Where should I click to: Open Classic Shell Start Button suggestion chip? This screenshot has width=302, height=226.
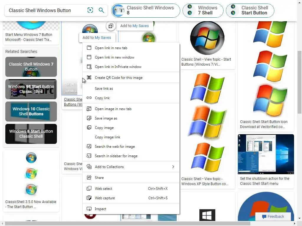(250, 10)
